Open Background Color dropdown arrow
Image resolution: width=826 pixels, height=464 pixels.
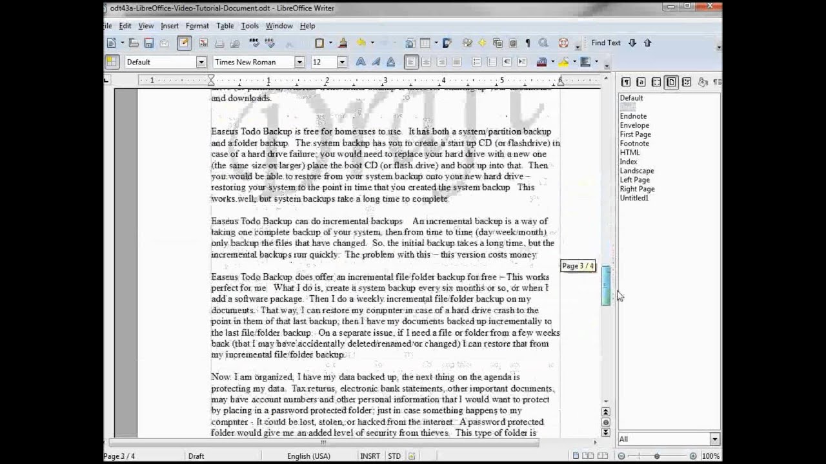click(x=596, y=62)
